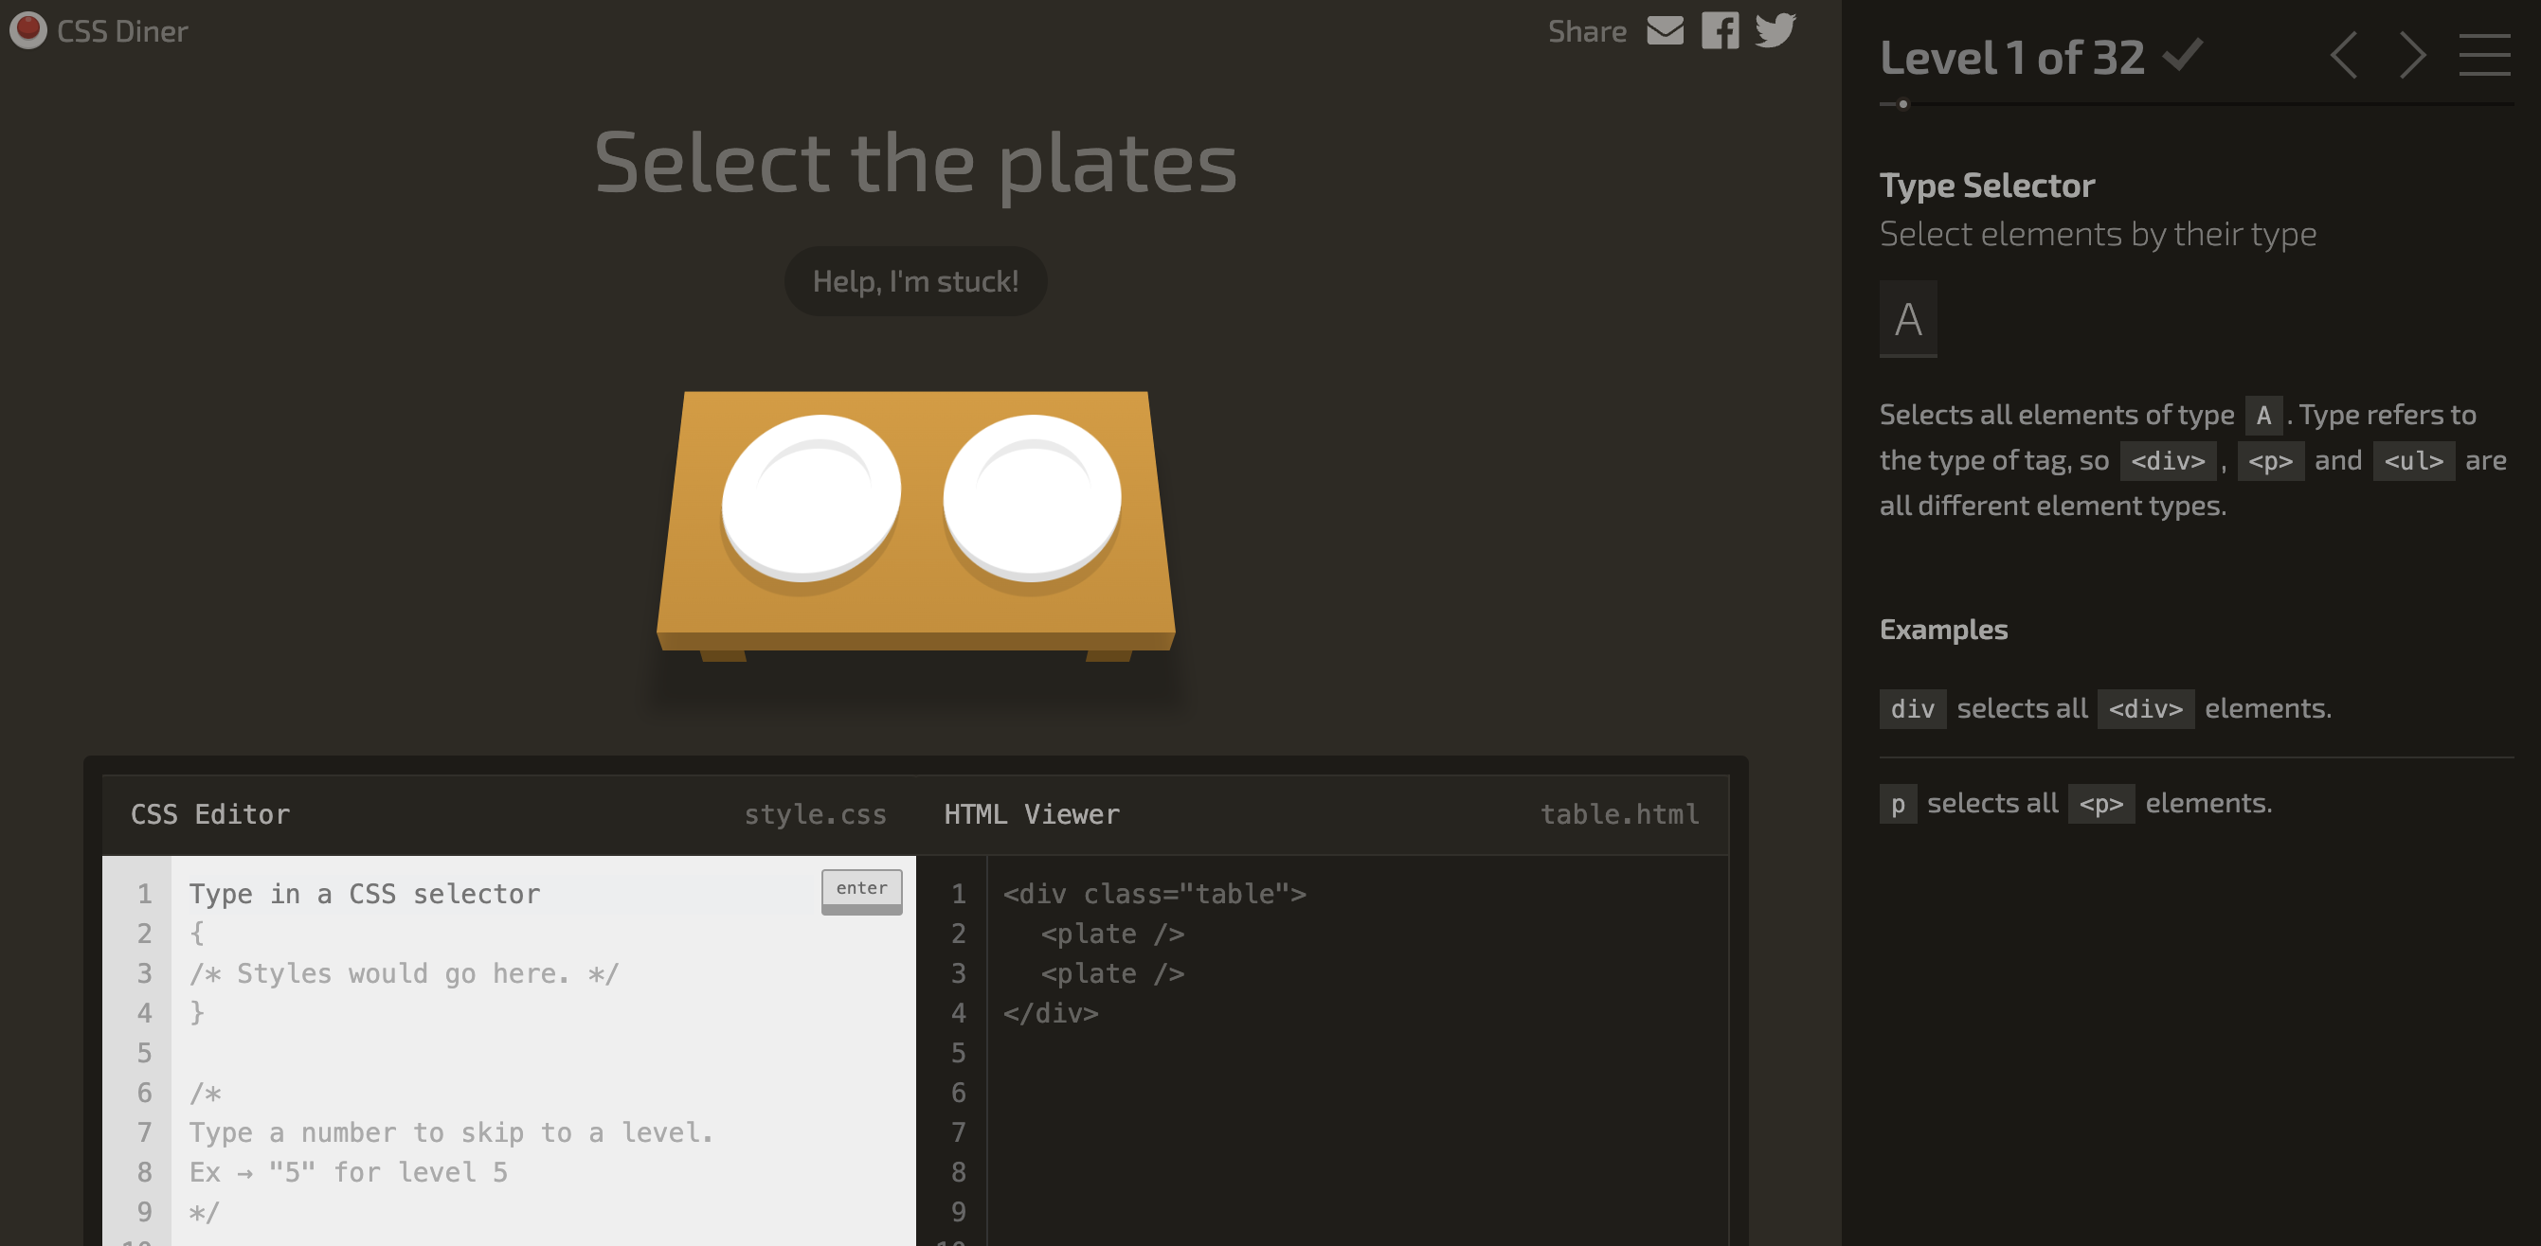This screenshot has height=1246, width=2541.
Task: Click the CSS Diner title text
Action: (122, 31)
